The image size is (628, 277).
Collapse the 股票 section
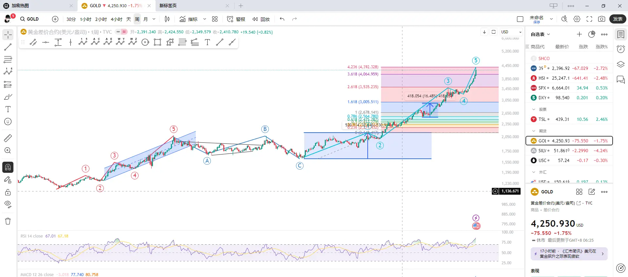point(534,109)
